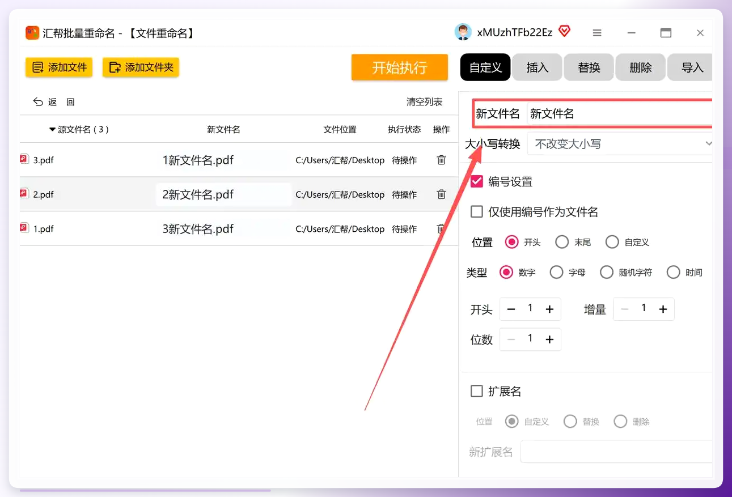Switch to the 导入 tab
The width and height of the screenshot is (732, 497).
[x=690, y=67]
